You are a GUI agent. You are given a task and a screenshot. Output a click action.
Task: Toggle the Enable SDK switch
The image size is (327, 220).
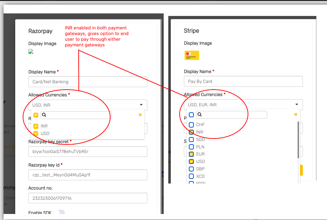[59, 212]
